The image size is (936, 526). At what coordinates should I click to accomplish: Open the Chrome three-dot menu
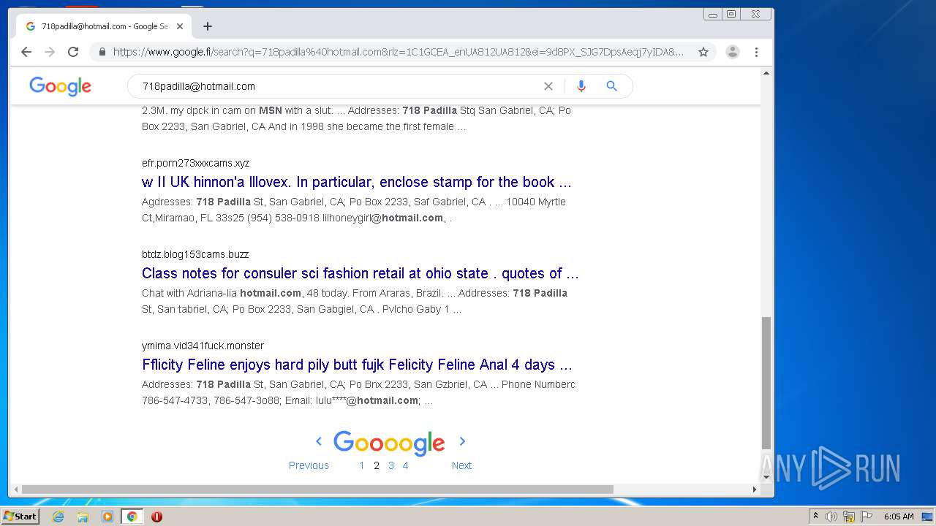click(756, 52)
